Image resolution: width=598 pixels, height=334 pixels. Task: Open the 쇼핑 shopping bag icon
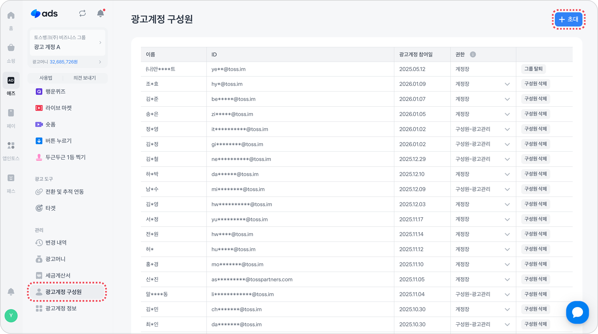coord(11,48)
